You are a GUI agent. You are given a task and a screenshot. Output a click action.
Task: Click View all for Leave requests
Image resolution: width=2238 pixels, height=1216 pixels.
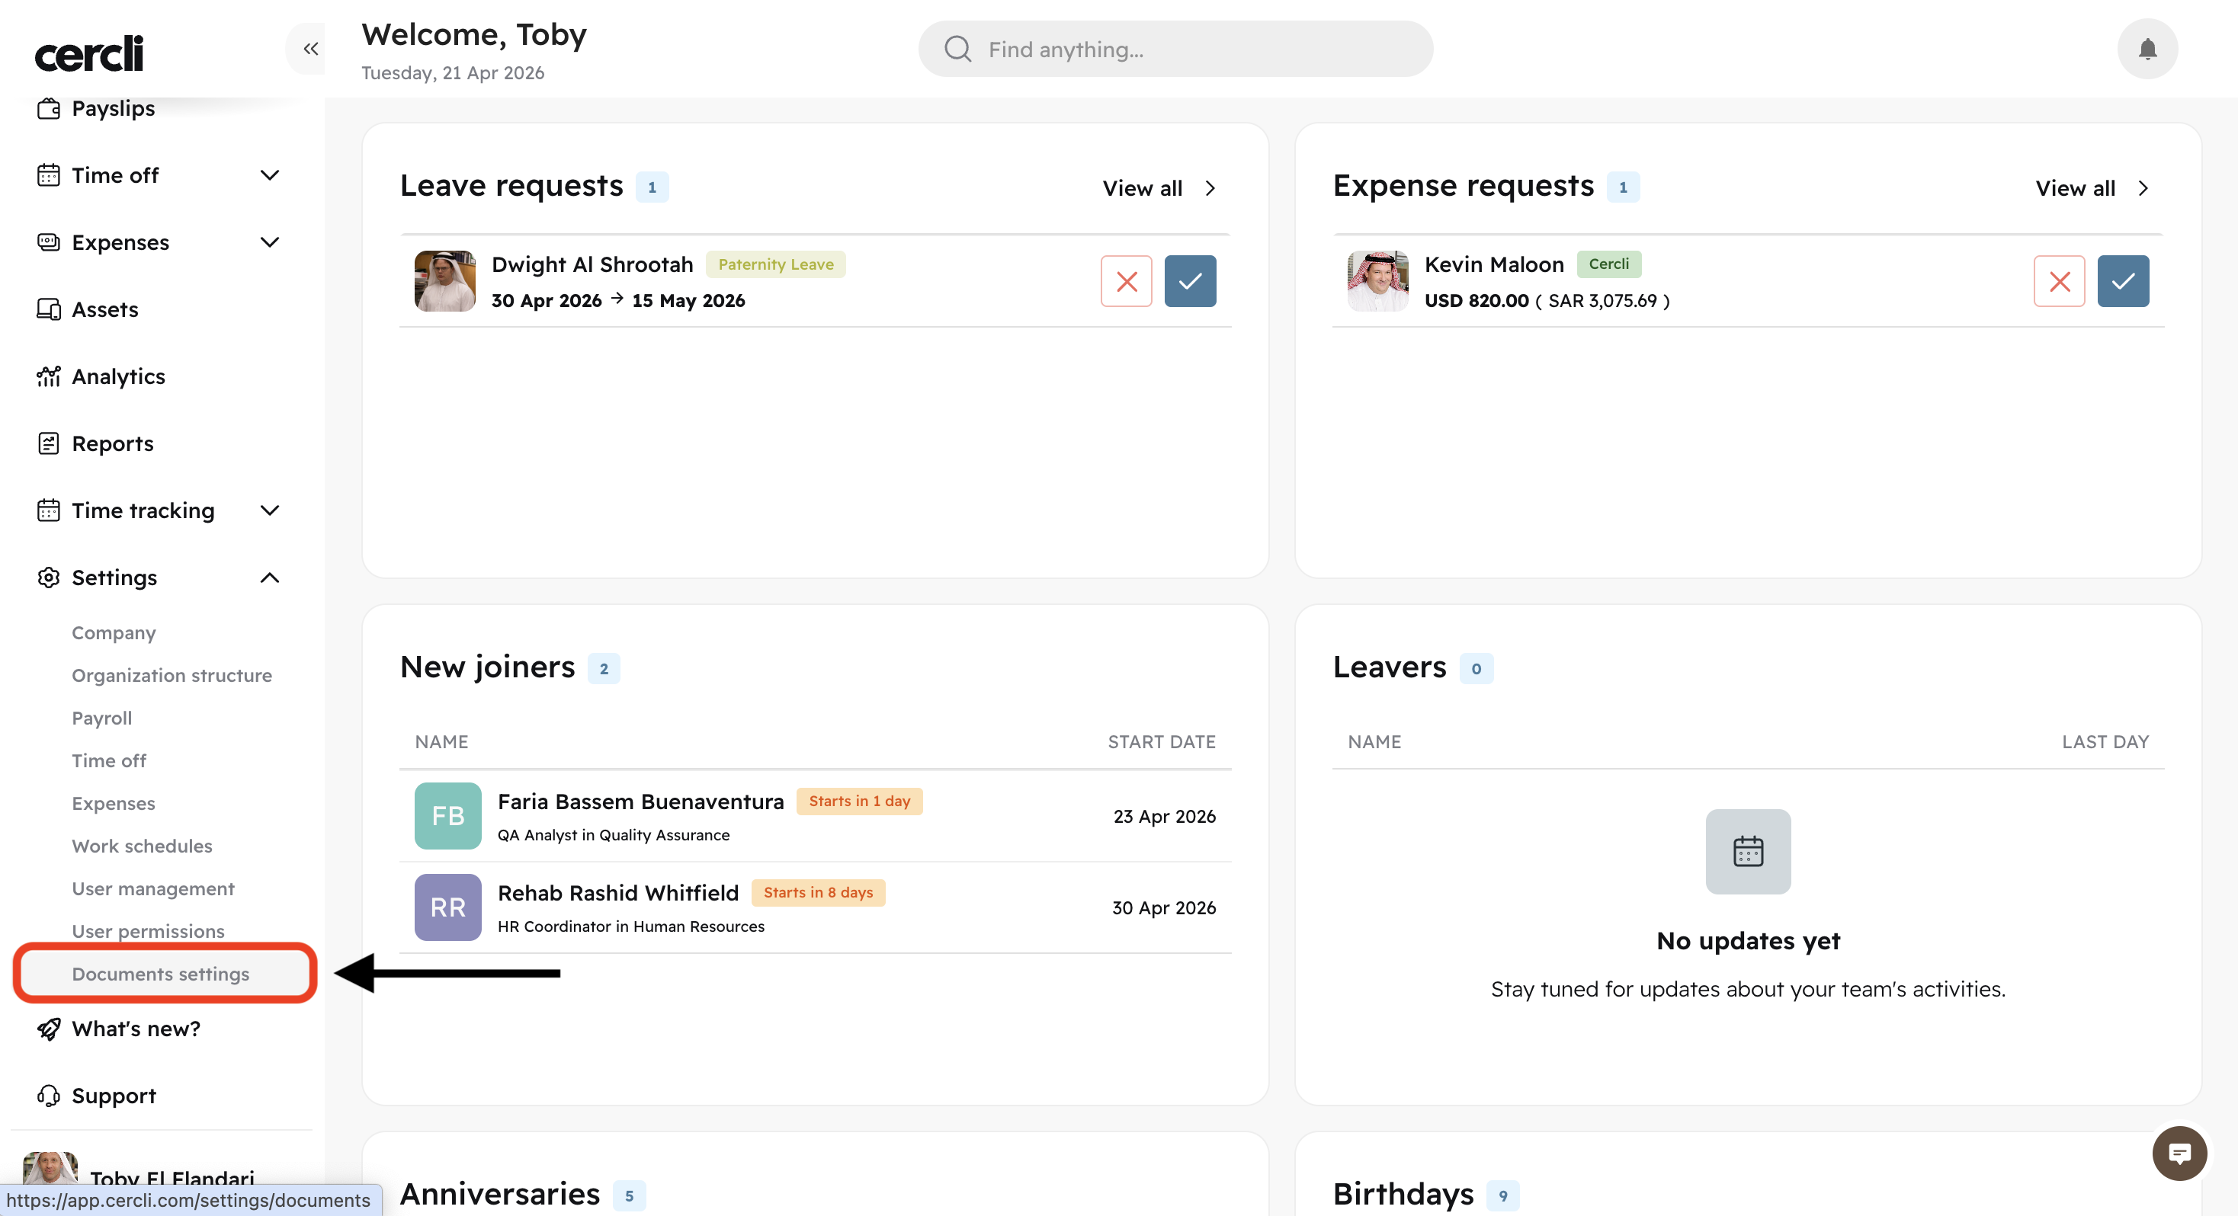(x=1158, y=188)
